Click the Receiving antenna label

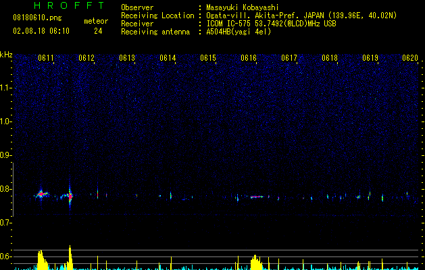[x=155, y=32]
